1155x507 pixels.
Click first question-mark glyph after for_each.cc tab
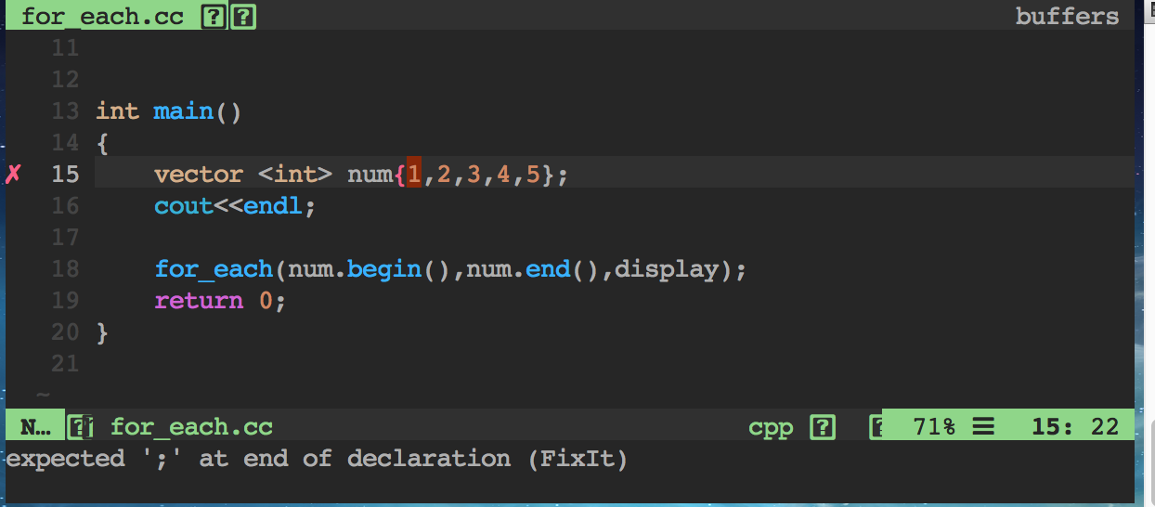(213, 17)
